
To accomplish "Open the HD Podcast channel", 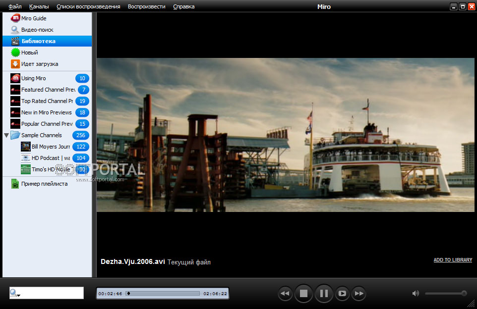I will (47, 158).
